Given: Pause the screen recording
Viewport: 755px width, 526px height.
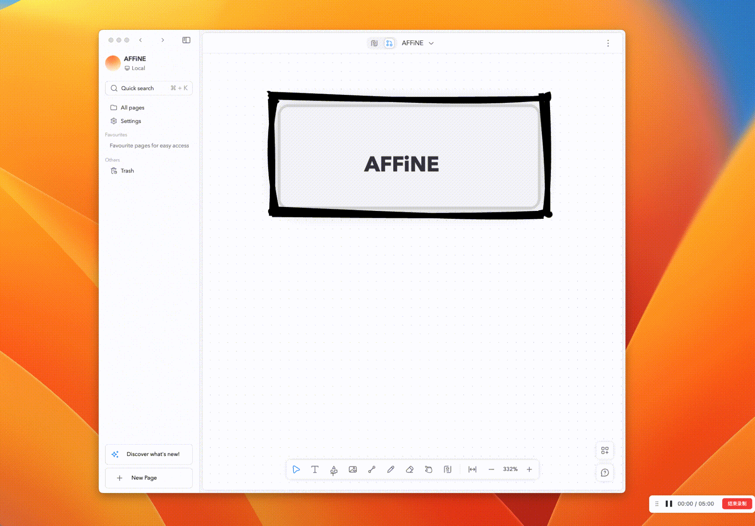Looking at the screenshot, I should (x=669, y=504).
